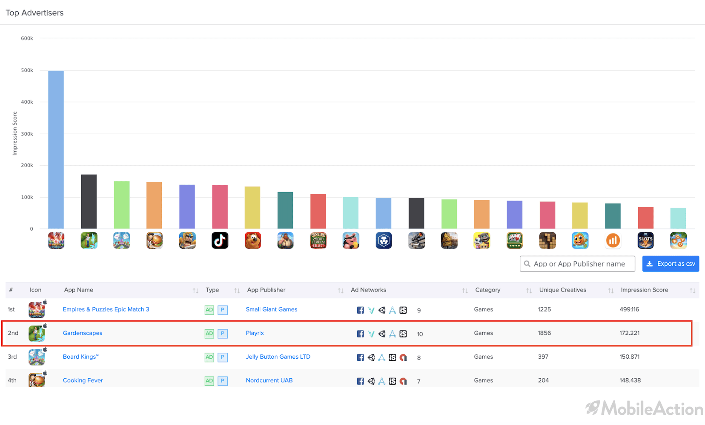This screenshot has height=425, width=705.
Task: Click the Talking Tom cat icon under chart
Action: point(482,241)
